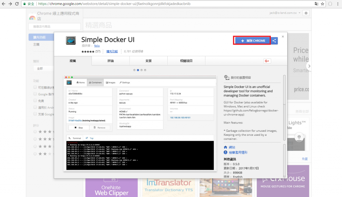The width and height of the screenshot is (342, 197).
Task: Click the 9,781 users count text
Action: 133,51
